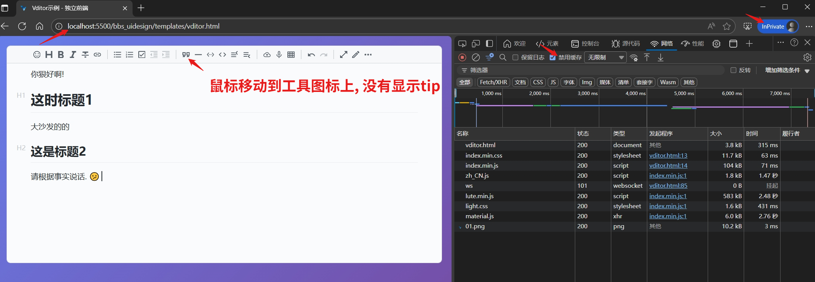
Task: Apply italic formatting from the editor toolbar
Action: (x=73, y=55)
